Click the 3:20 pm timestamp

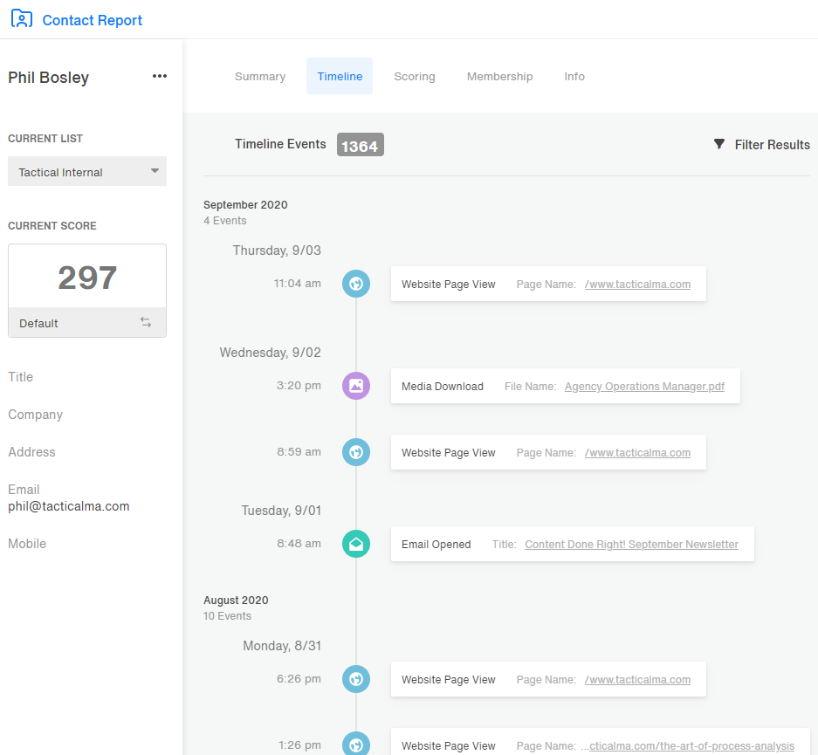[299, 385]
